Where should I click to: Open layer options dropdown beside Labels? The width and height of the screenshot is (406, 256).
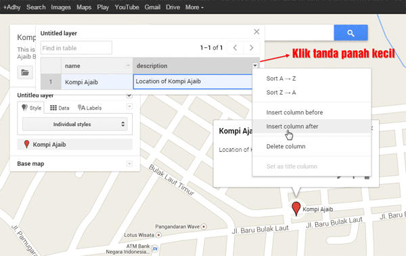(x=129, y=106)
